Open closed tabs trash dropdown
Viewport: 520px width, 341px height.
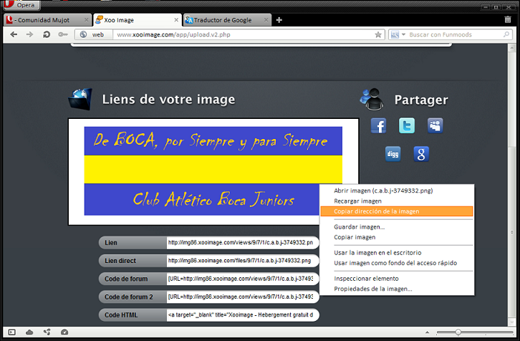[507, 20]
